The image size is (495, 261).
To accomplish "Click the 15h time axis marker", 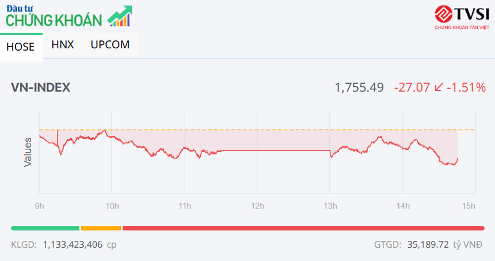I will [x=469, y=206].
